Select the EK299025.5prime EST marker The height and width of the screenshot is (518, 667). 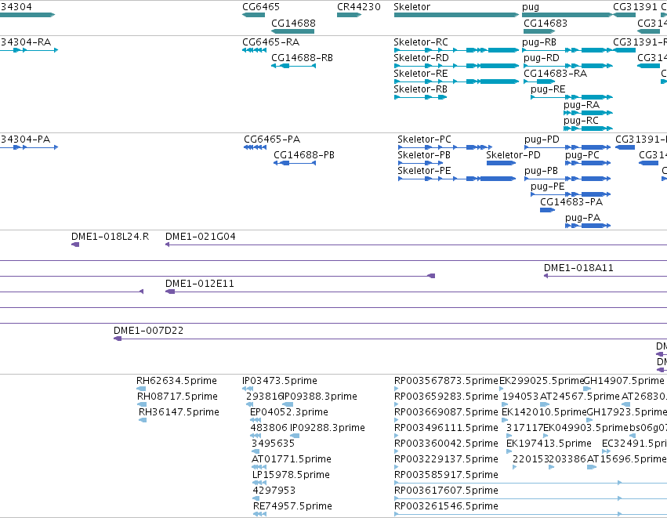[502, 389]
